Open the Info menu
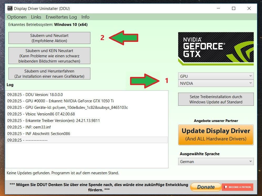The height and width of the screenshot is (196, 262). point(85,17)
